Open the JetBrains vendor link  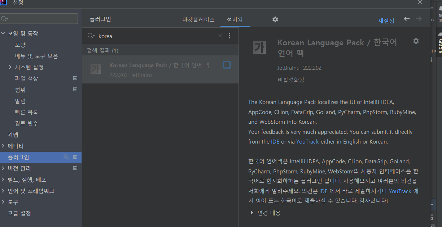288,68
